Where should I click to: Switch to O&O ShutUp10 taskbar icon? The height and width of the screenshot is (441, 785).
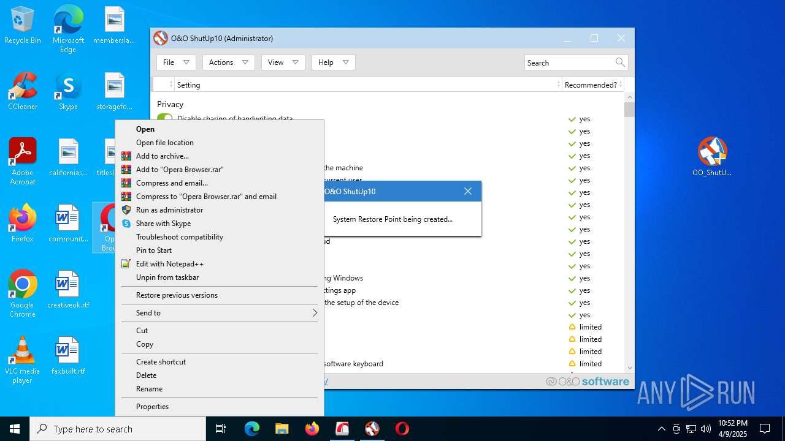point(372,429)
